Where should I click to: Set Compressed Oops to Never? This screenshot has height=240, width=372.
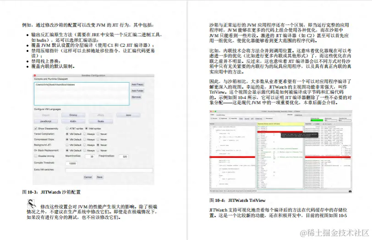(98, 140)
